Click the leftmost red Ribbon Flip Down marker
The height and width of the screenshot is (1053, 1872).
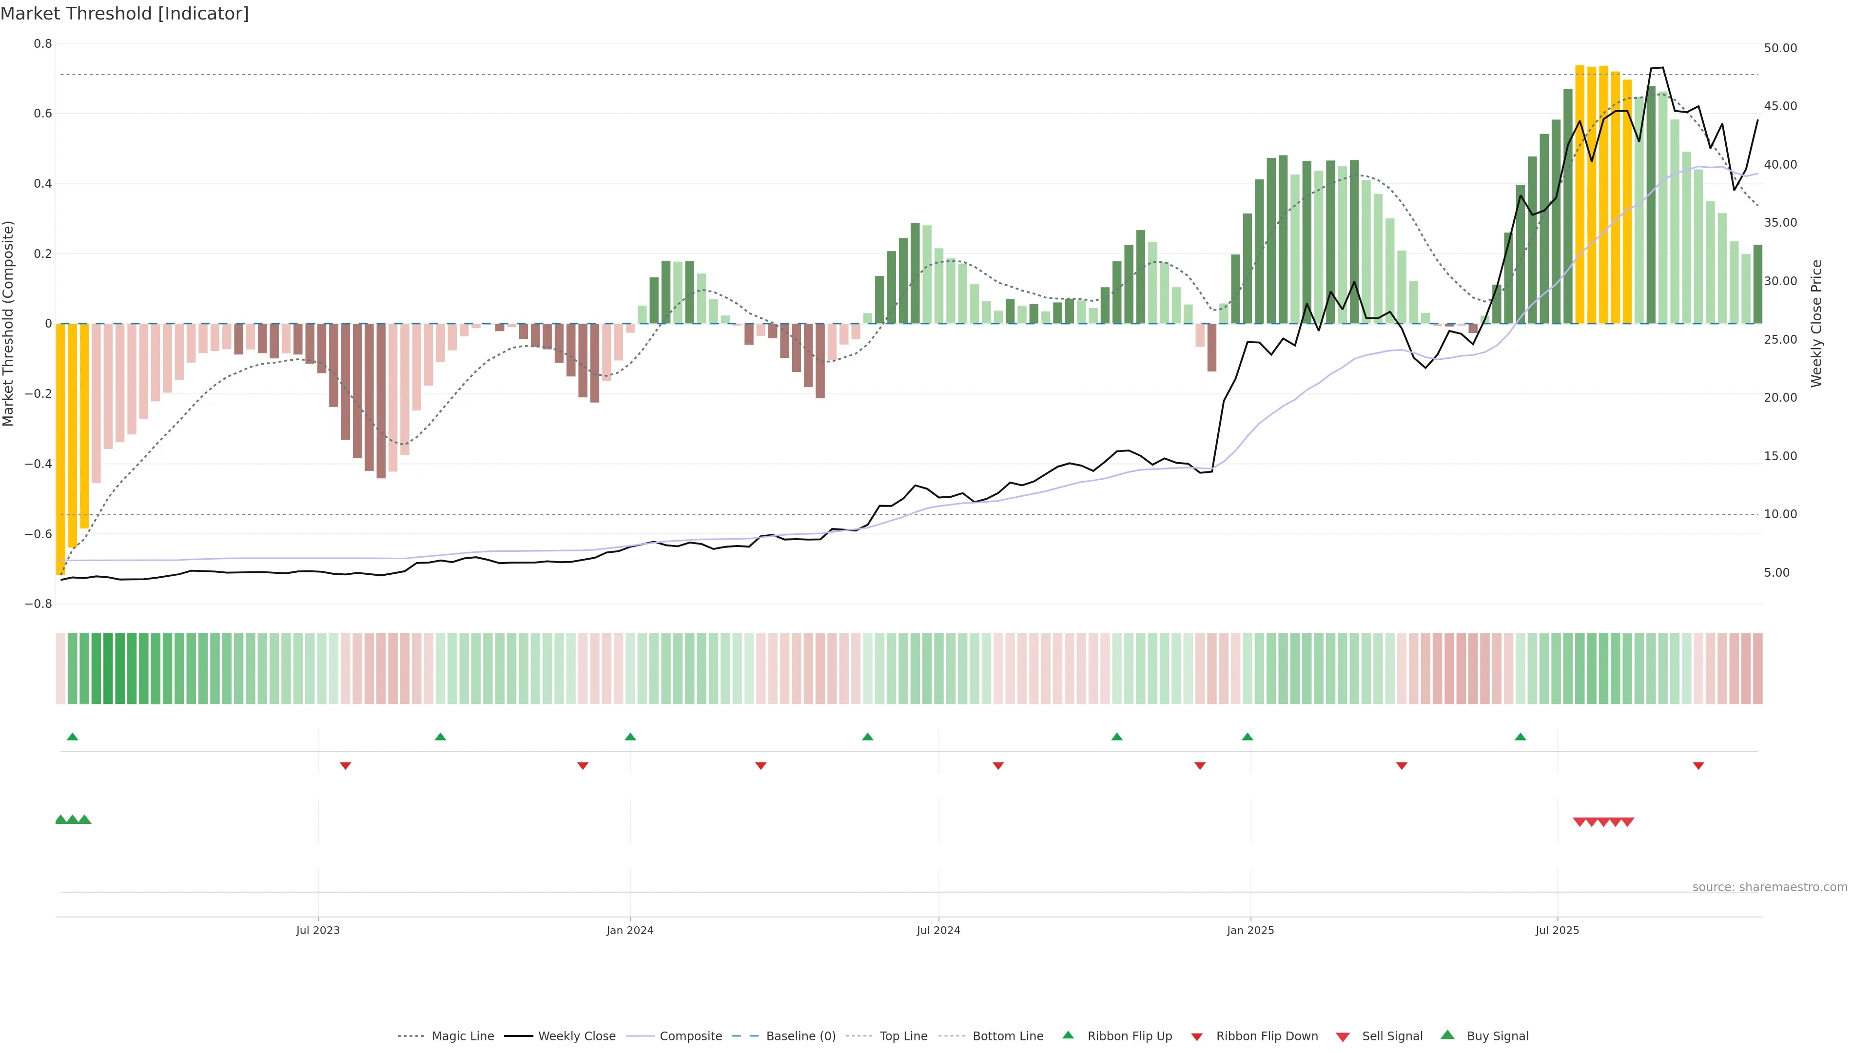tap(345, 766)
